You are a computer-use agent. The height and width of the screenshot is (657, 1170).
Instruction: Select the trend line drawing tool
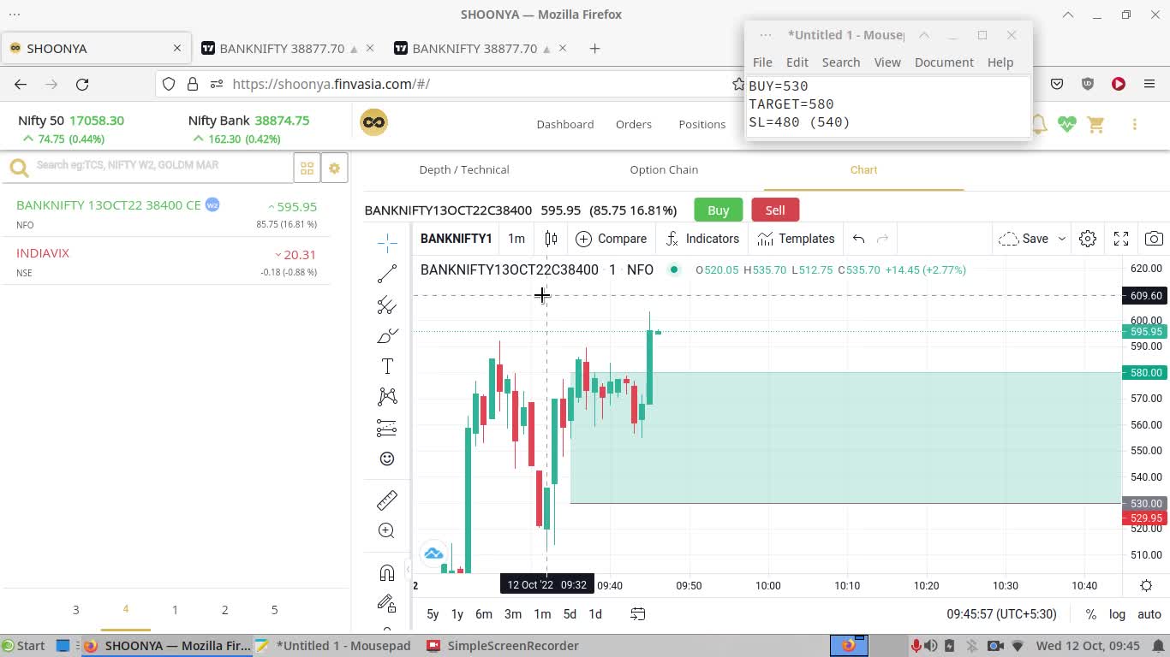387,274
